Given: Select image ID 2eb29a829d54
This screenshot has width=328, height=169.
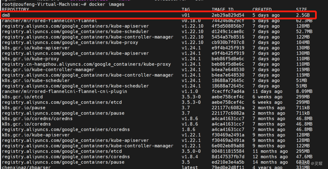Looking at the screenshot, I should coord(228,15).
